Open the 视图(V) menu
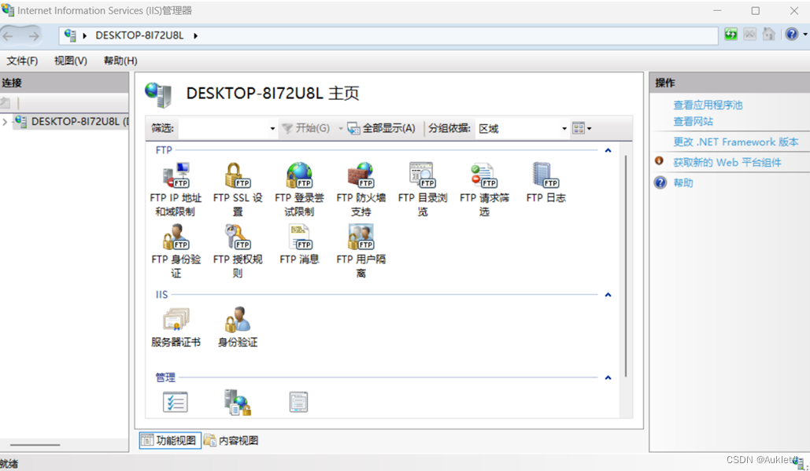 tap(71, 61)
